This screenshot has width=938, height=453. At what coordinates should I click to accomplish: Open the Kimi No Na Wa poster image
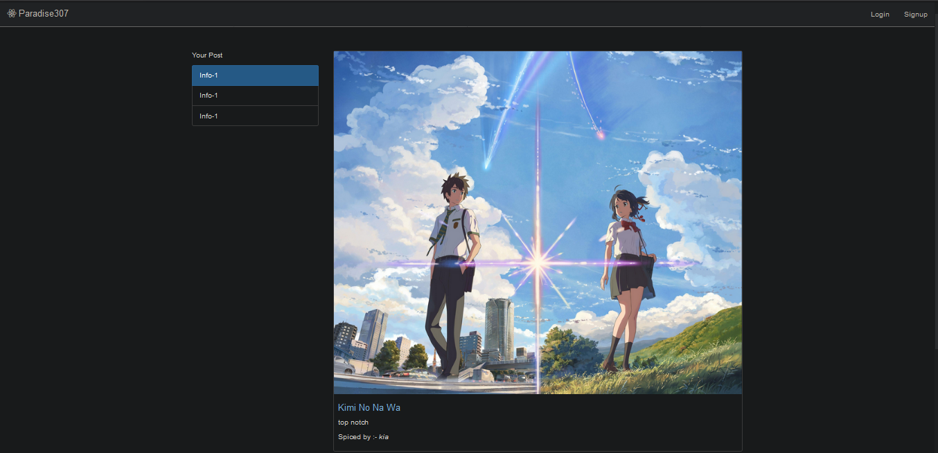[x=538, y=222]
